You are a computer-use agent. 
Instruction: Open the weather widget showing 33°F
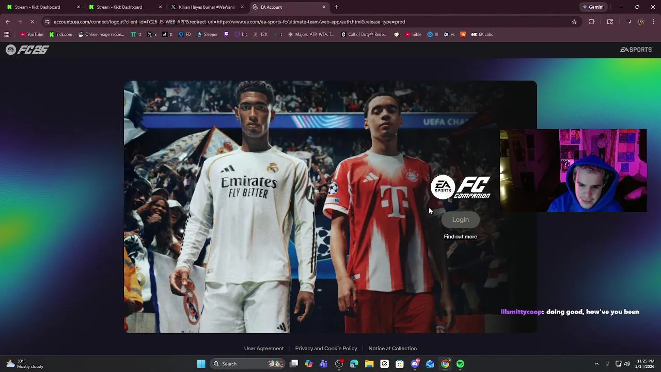pyautogui.click(x=24, y=364)
